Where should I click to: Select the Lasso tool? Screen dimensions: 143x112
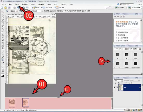tap(3, 26)
